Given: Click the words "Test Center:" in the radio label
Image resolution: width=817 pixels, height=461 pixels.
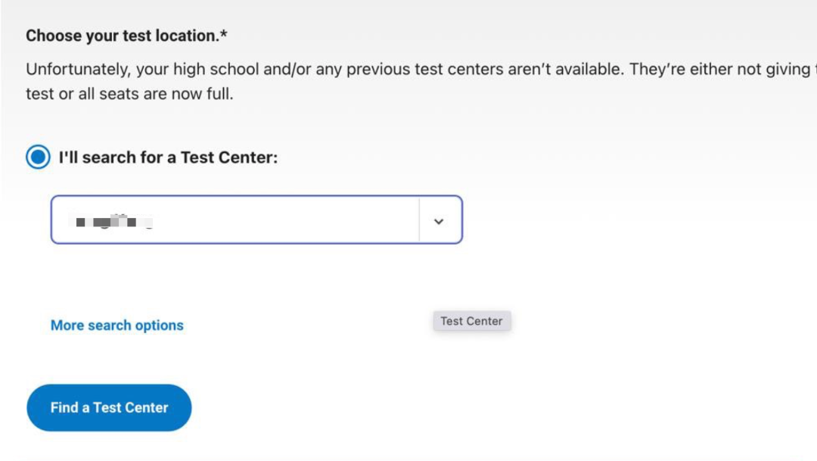Looking at the screenshot, I should 229,157.
